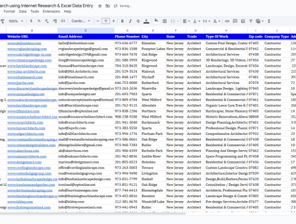296x224 pixels.
Task: Insert link icon in toolbar
Action: pos(227,21)
